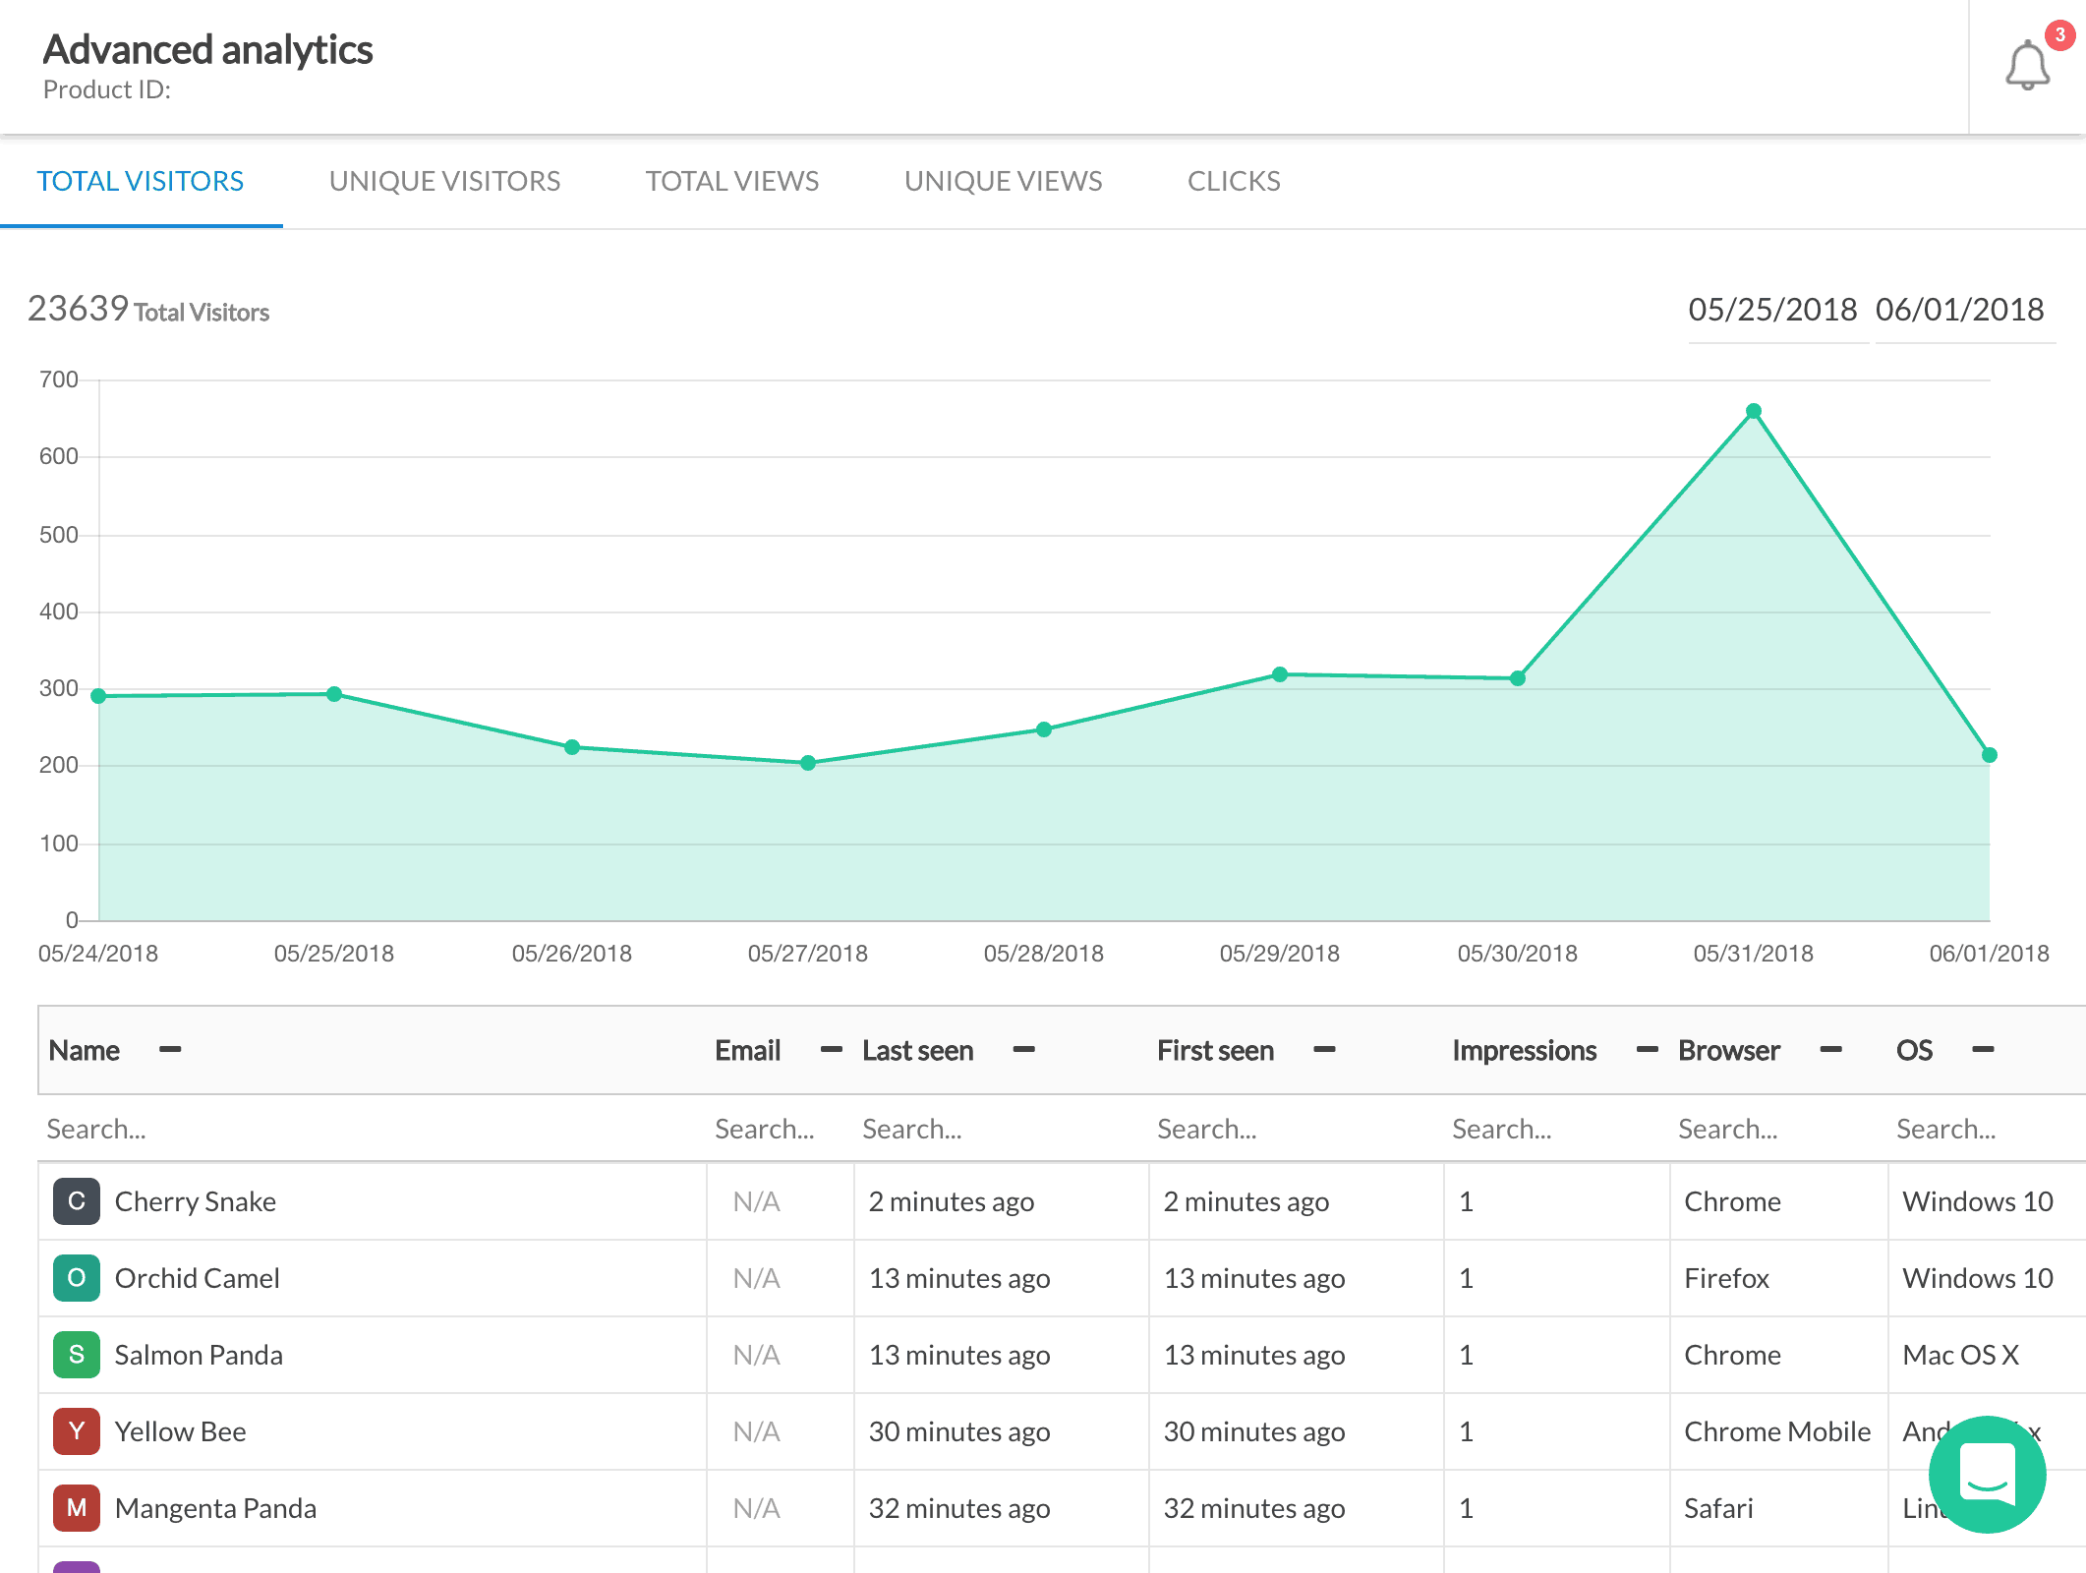2086x1573 pixels.
Task: Click Mangenta Panda's avatar icon
Action: [77, 1508]
